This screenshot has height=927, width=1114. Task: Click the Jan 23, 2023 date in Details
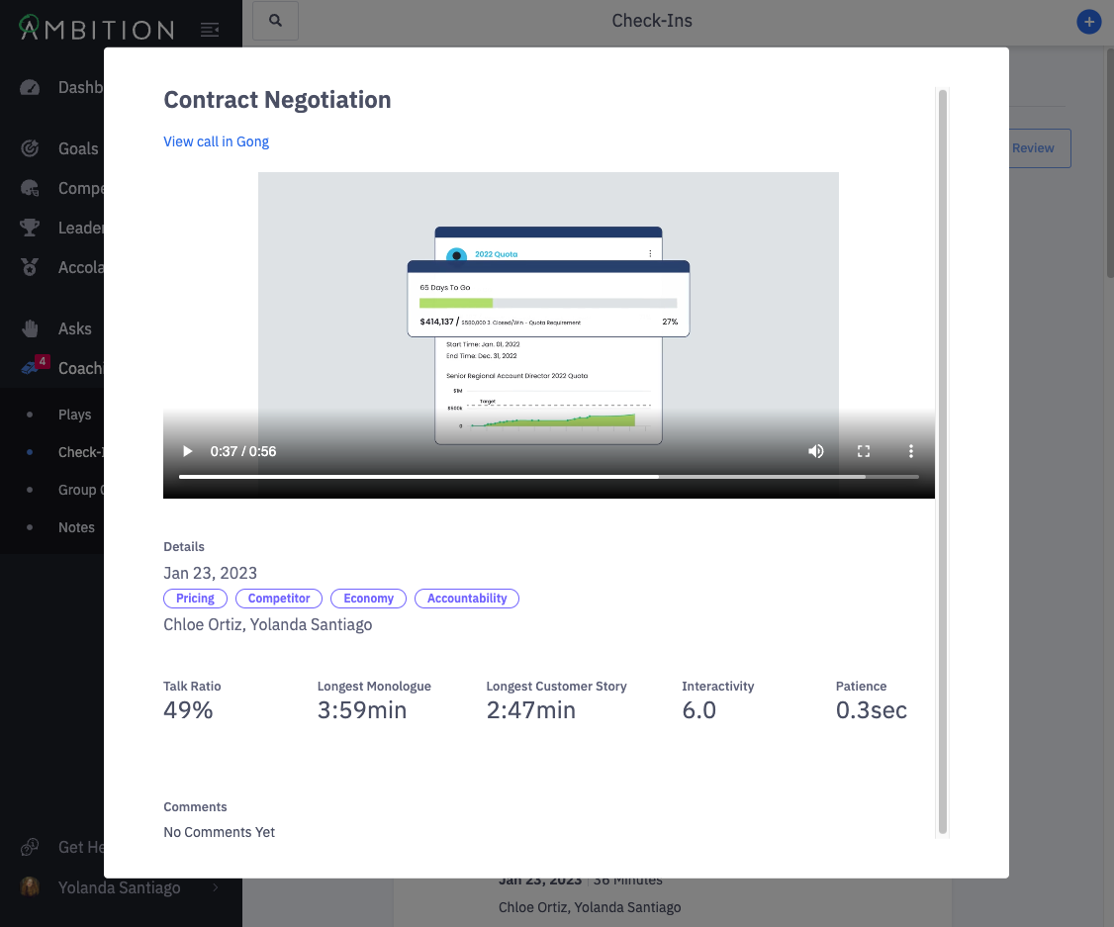(211, 573)
